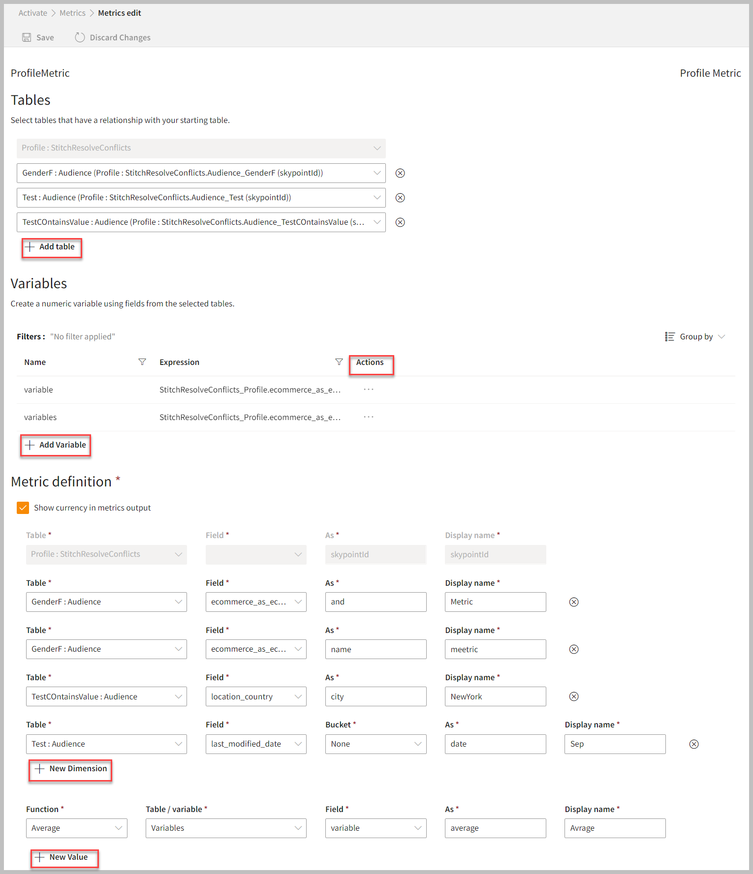The image size is (753, 874).
Task: Expand the TestCOntainsValue tables dropdown
Action: [x=377, y=222]
